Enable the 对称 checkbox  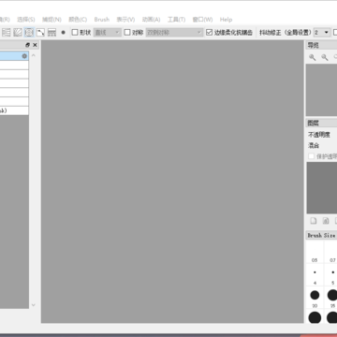point(127,33)
